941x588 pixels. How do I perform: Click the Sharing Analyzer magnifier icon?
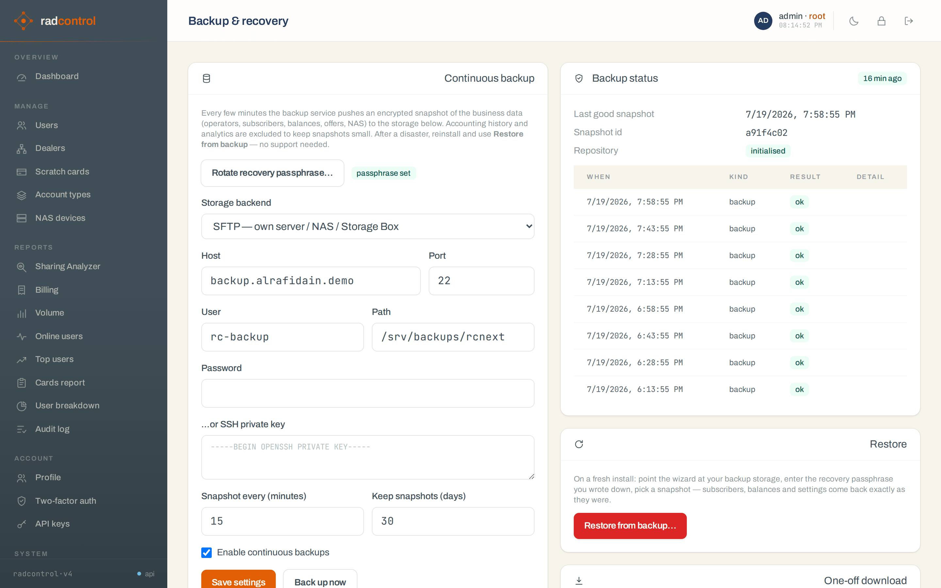pyautogui.click(x=22, y=267)
